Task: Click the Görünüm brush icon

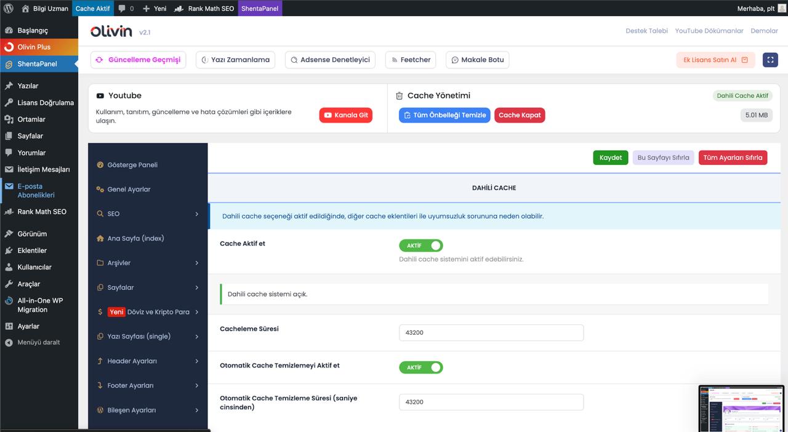Action: coord(9,234)
